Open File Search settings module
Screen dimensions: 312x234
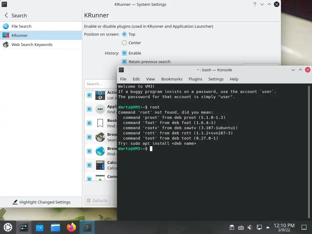pos(41,26)
